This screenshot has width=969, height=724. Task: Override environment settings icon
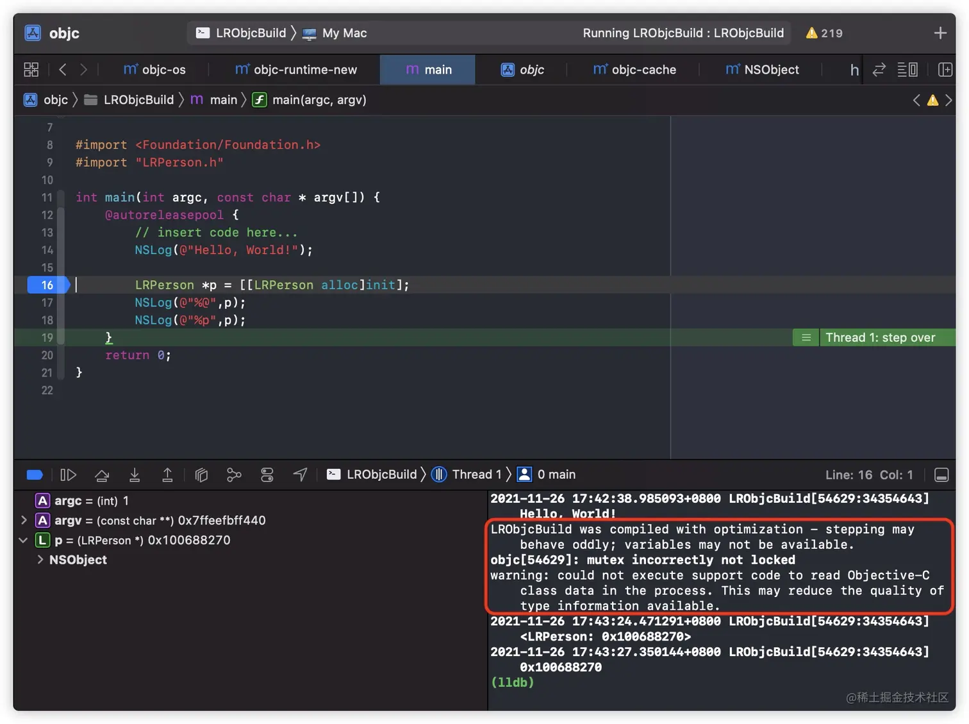[x=267, y=475]
